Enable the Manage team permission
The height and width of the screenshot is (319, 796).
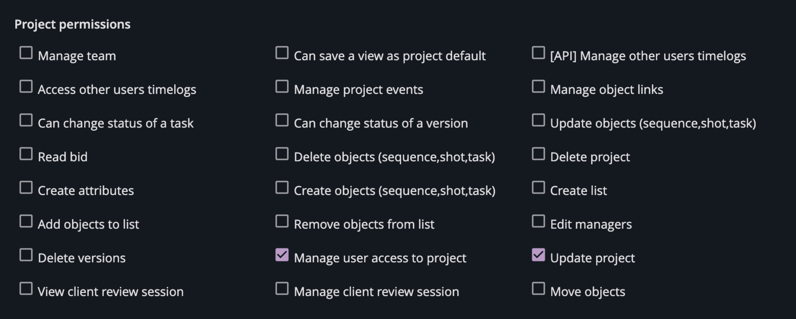(x=26, y=53)
